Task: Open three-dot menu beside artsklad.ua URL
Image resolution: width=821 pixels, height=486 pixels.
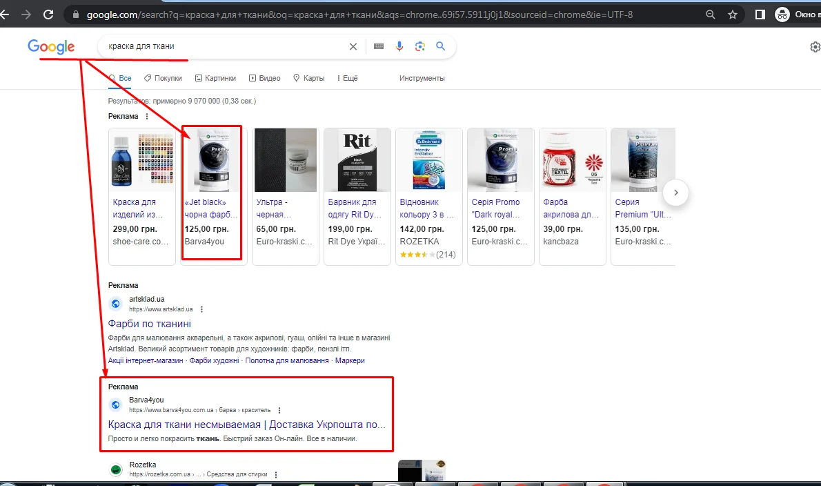Action: (201, 309)
